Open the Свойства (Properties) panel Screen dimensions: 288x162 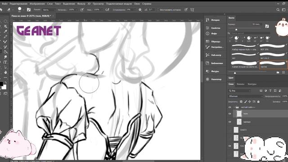213,28
